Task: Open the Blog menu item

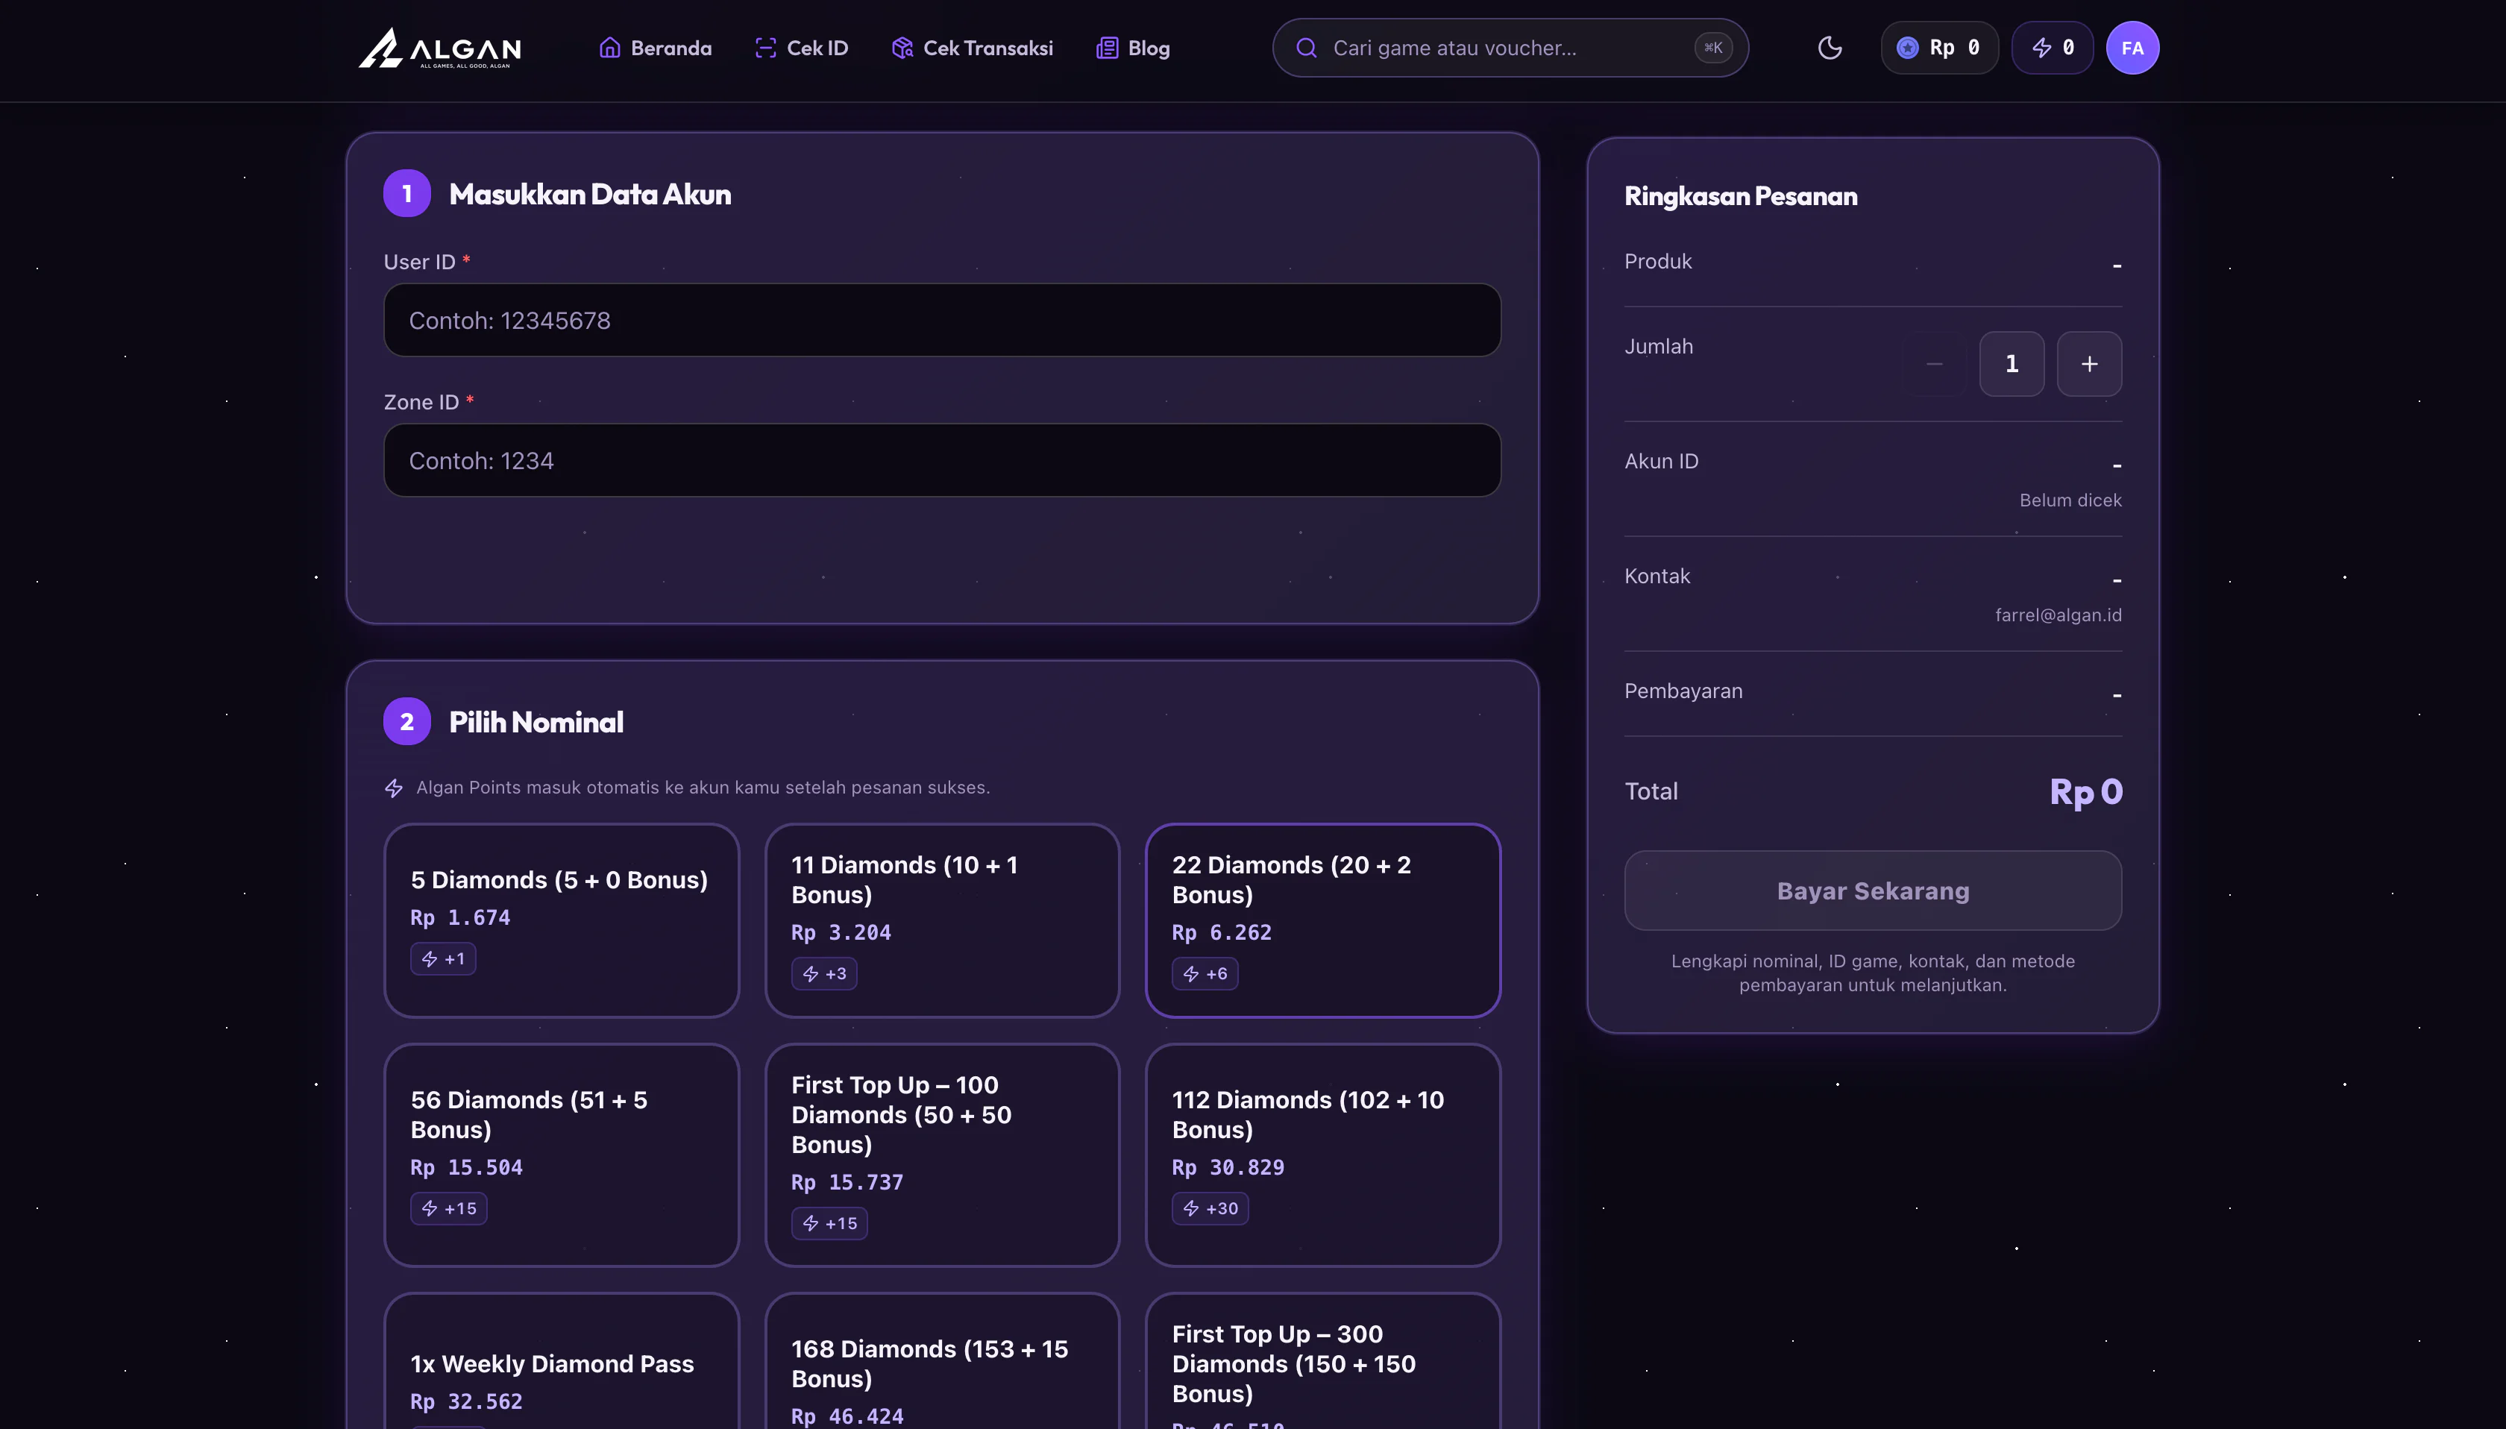Action: [1132, 47]
